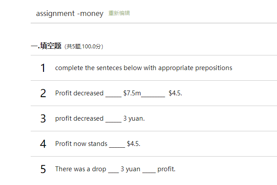Click the blank before $4.5 in question 2
Viewport: 277px width, 185px height.
pyautogui.click(x=154, y=94)
